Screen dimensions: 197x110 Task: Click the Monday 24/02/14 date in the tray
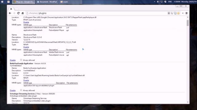click(189, 2)
